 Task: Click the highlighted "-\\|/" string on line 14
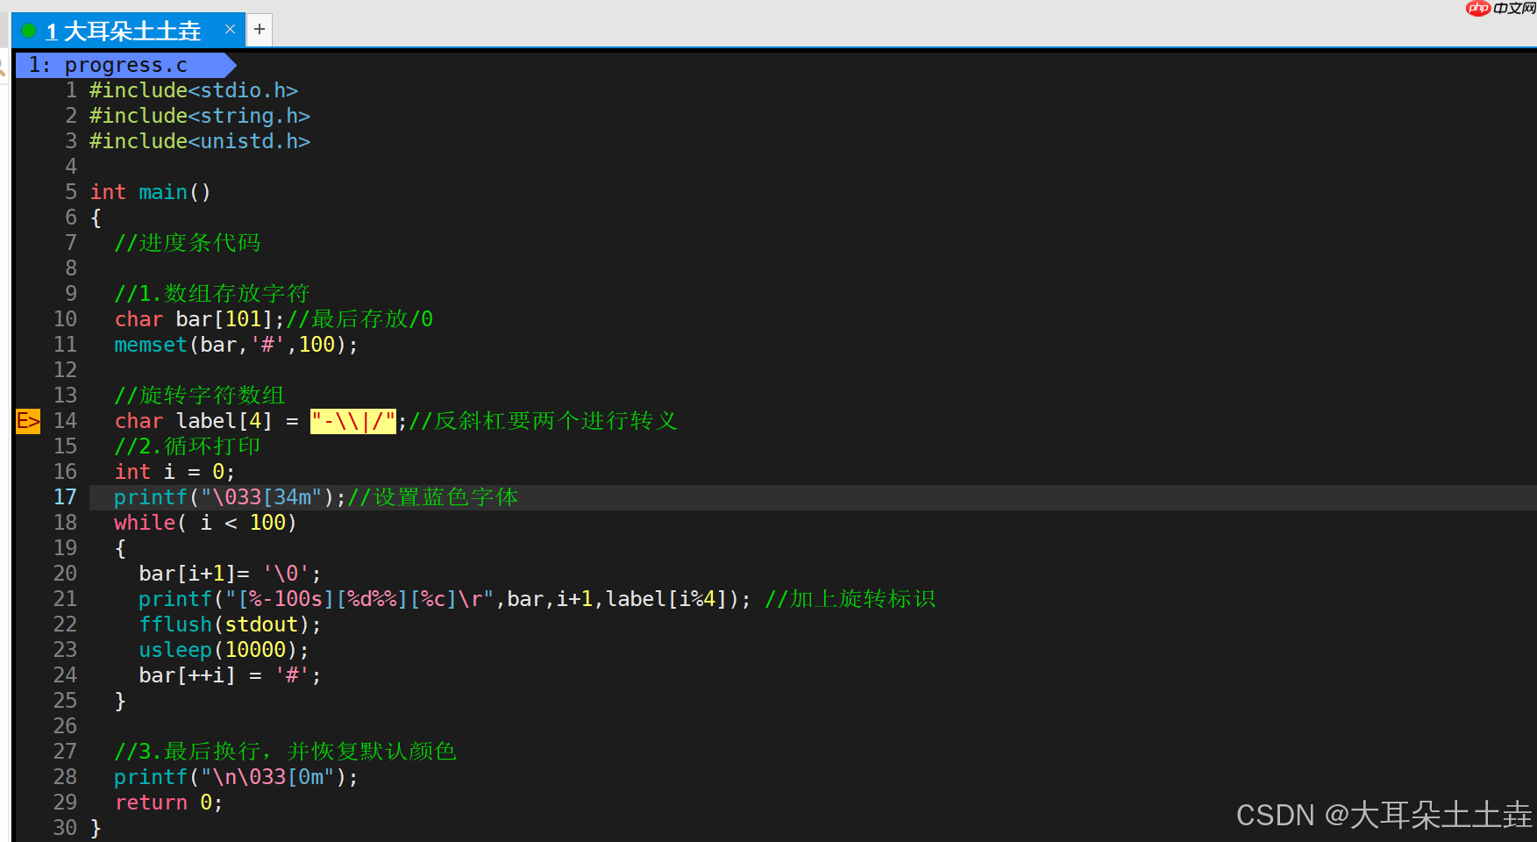[x=352, y=421]
